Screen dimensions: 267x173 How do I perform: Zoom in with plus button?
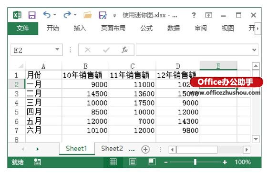click(x=225, y=162)
